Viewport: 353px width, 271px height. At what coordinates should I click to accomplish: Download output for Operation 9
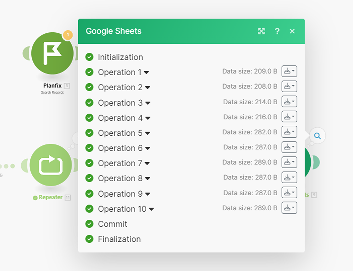coord(289,192)
